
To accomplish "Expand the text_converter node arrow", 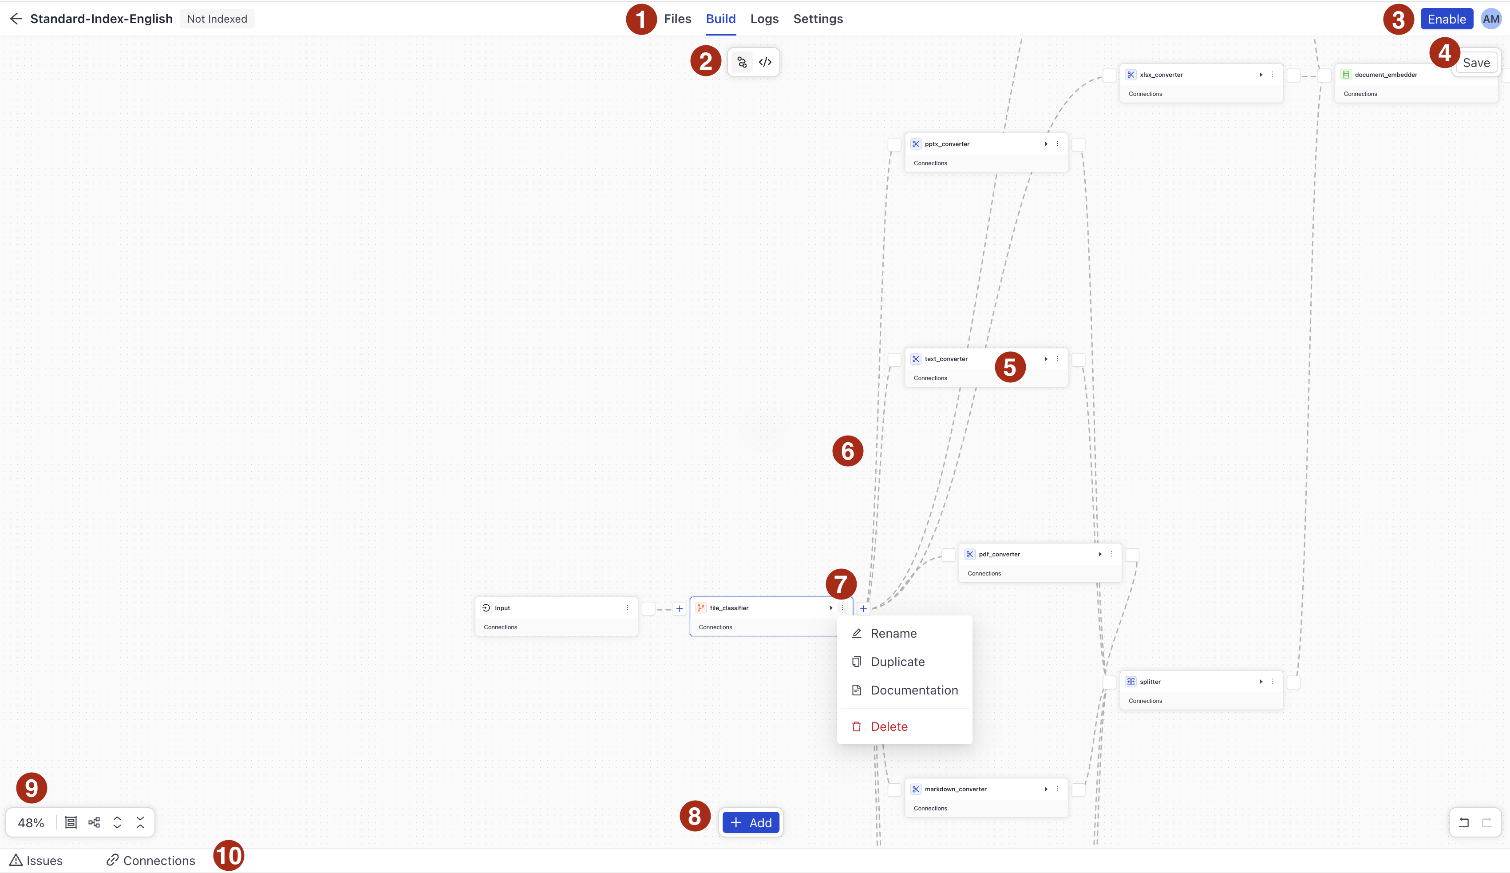I will point(1046,358).
